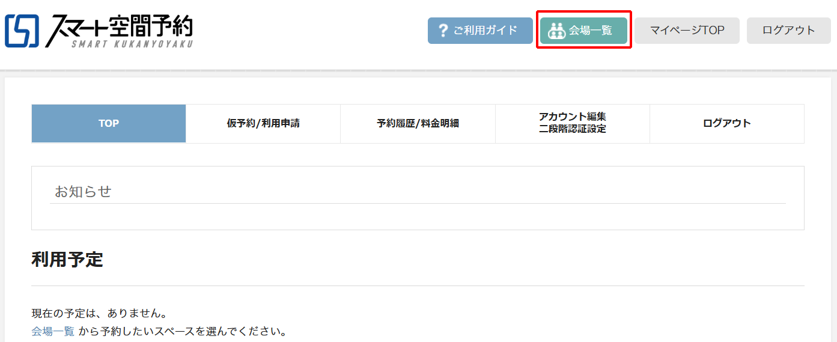Click the 利用予定 heading
Image resolution: width=837 pixels, height=342 pixels.
67,260
